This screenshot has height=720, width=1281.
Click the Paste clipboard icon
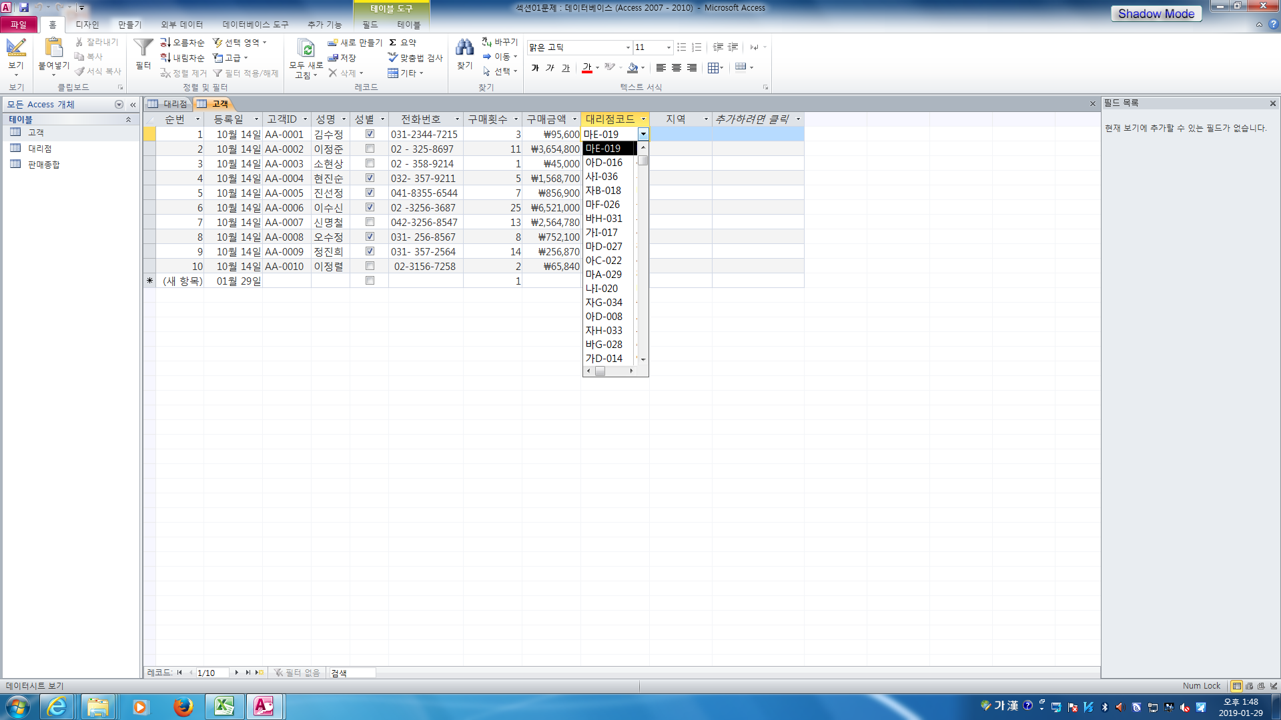coord(53,48)
